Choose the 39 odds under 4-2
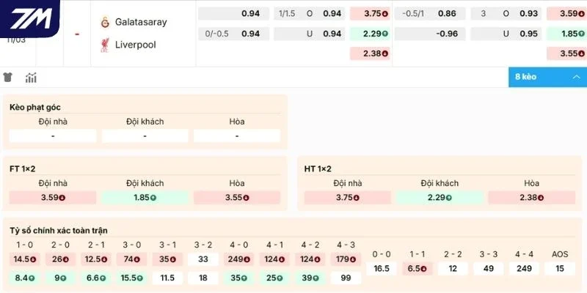This screenshot has width=587, height=293. pyautogui.click(x=310, y=278)
